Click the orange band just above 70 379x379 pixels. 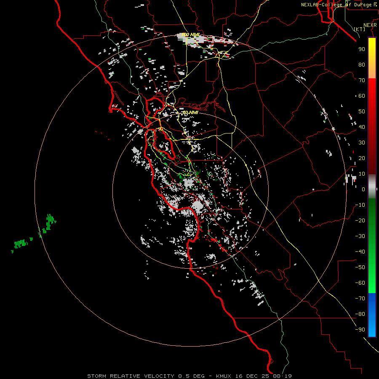(372, 72)
